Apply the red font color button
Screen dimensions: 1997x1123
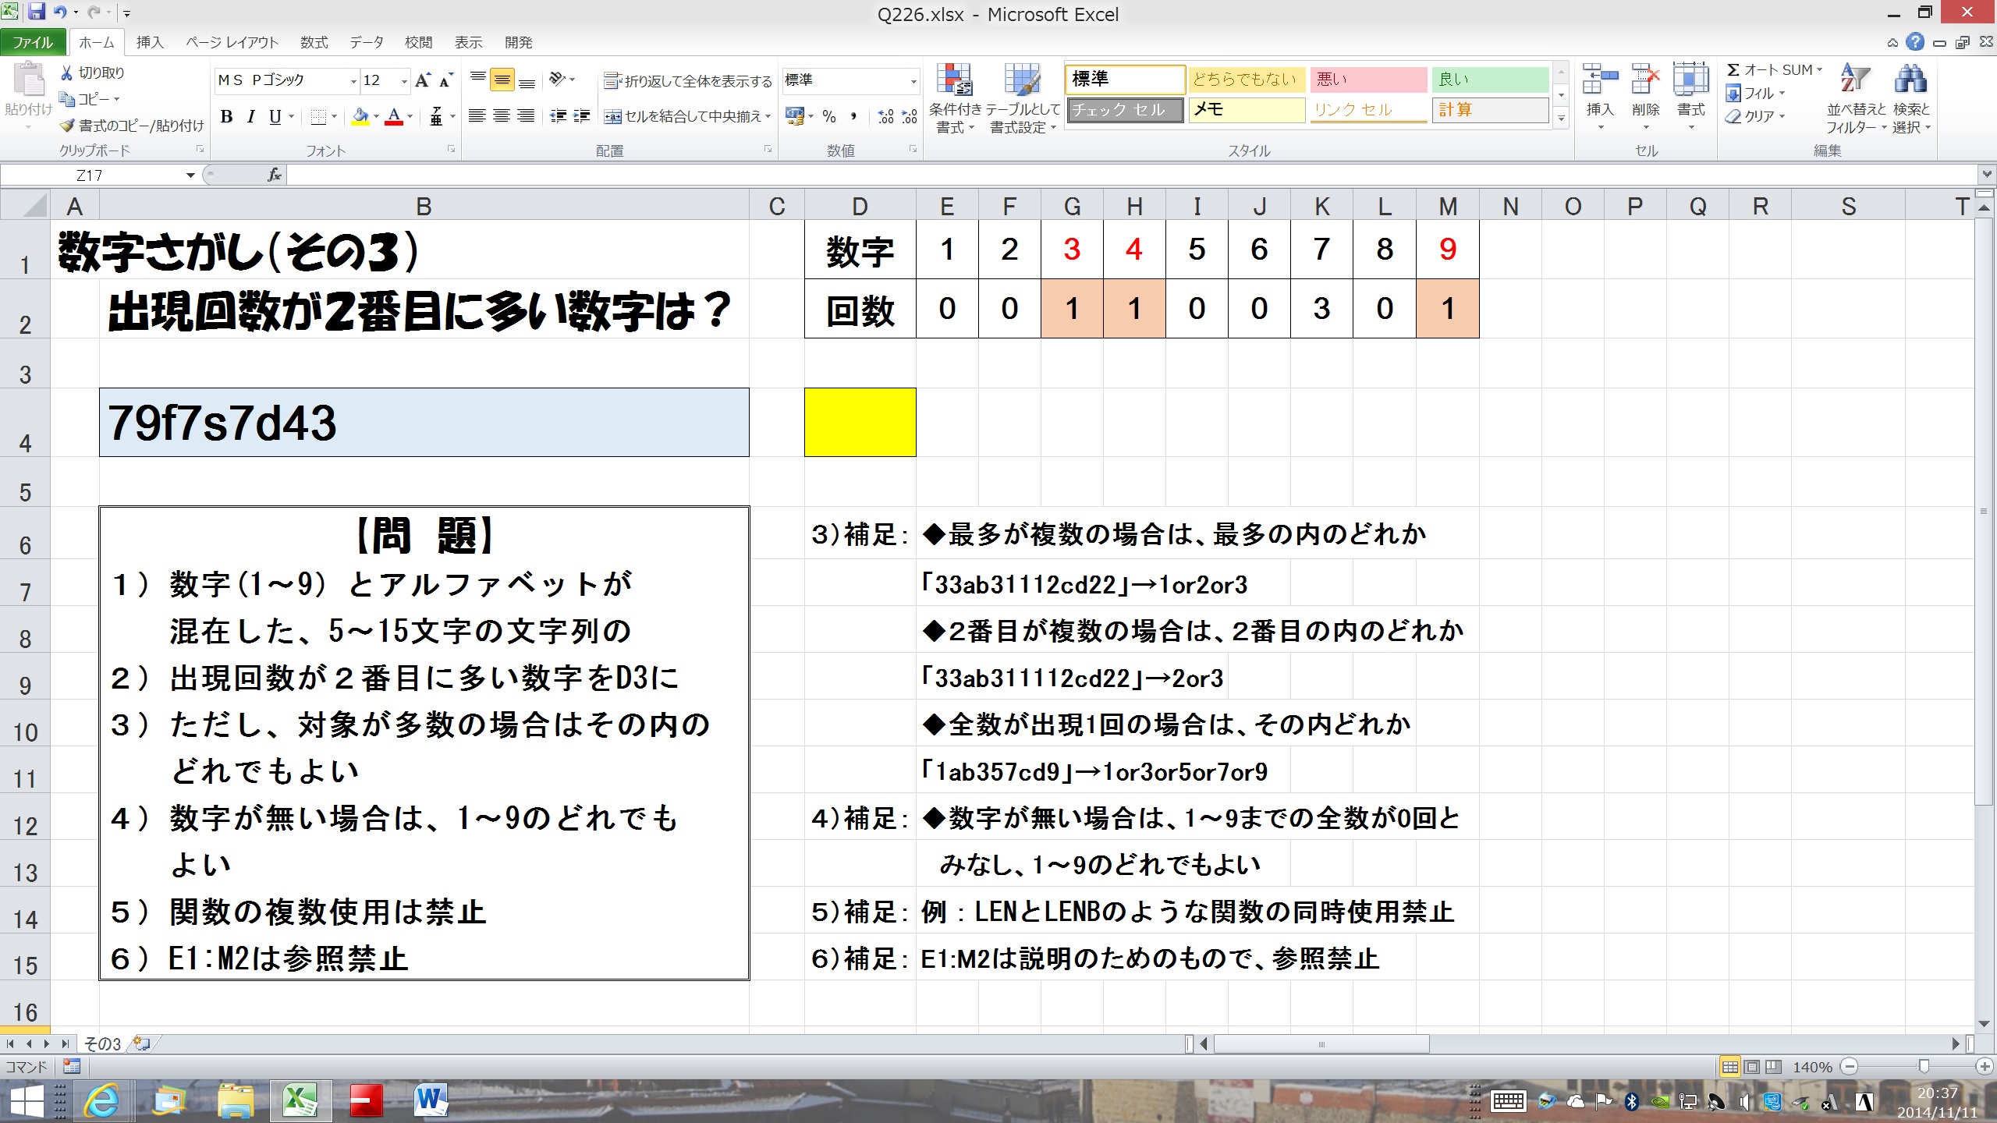point(394,116)
